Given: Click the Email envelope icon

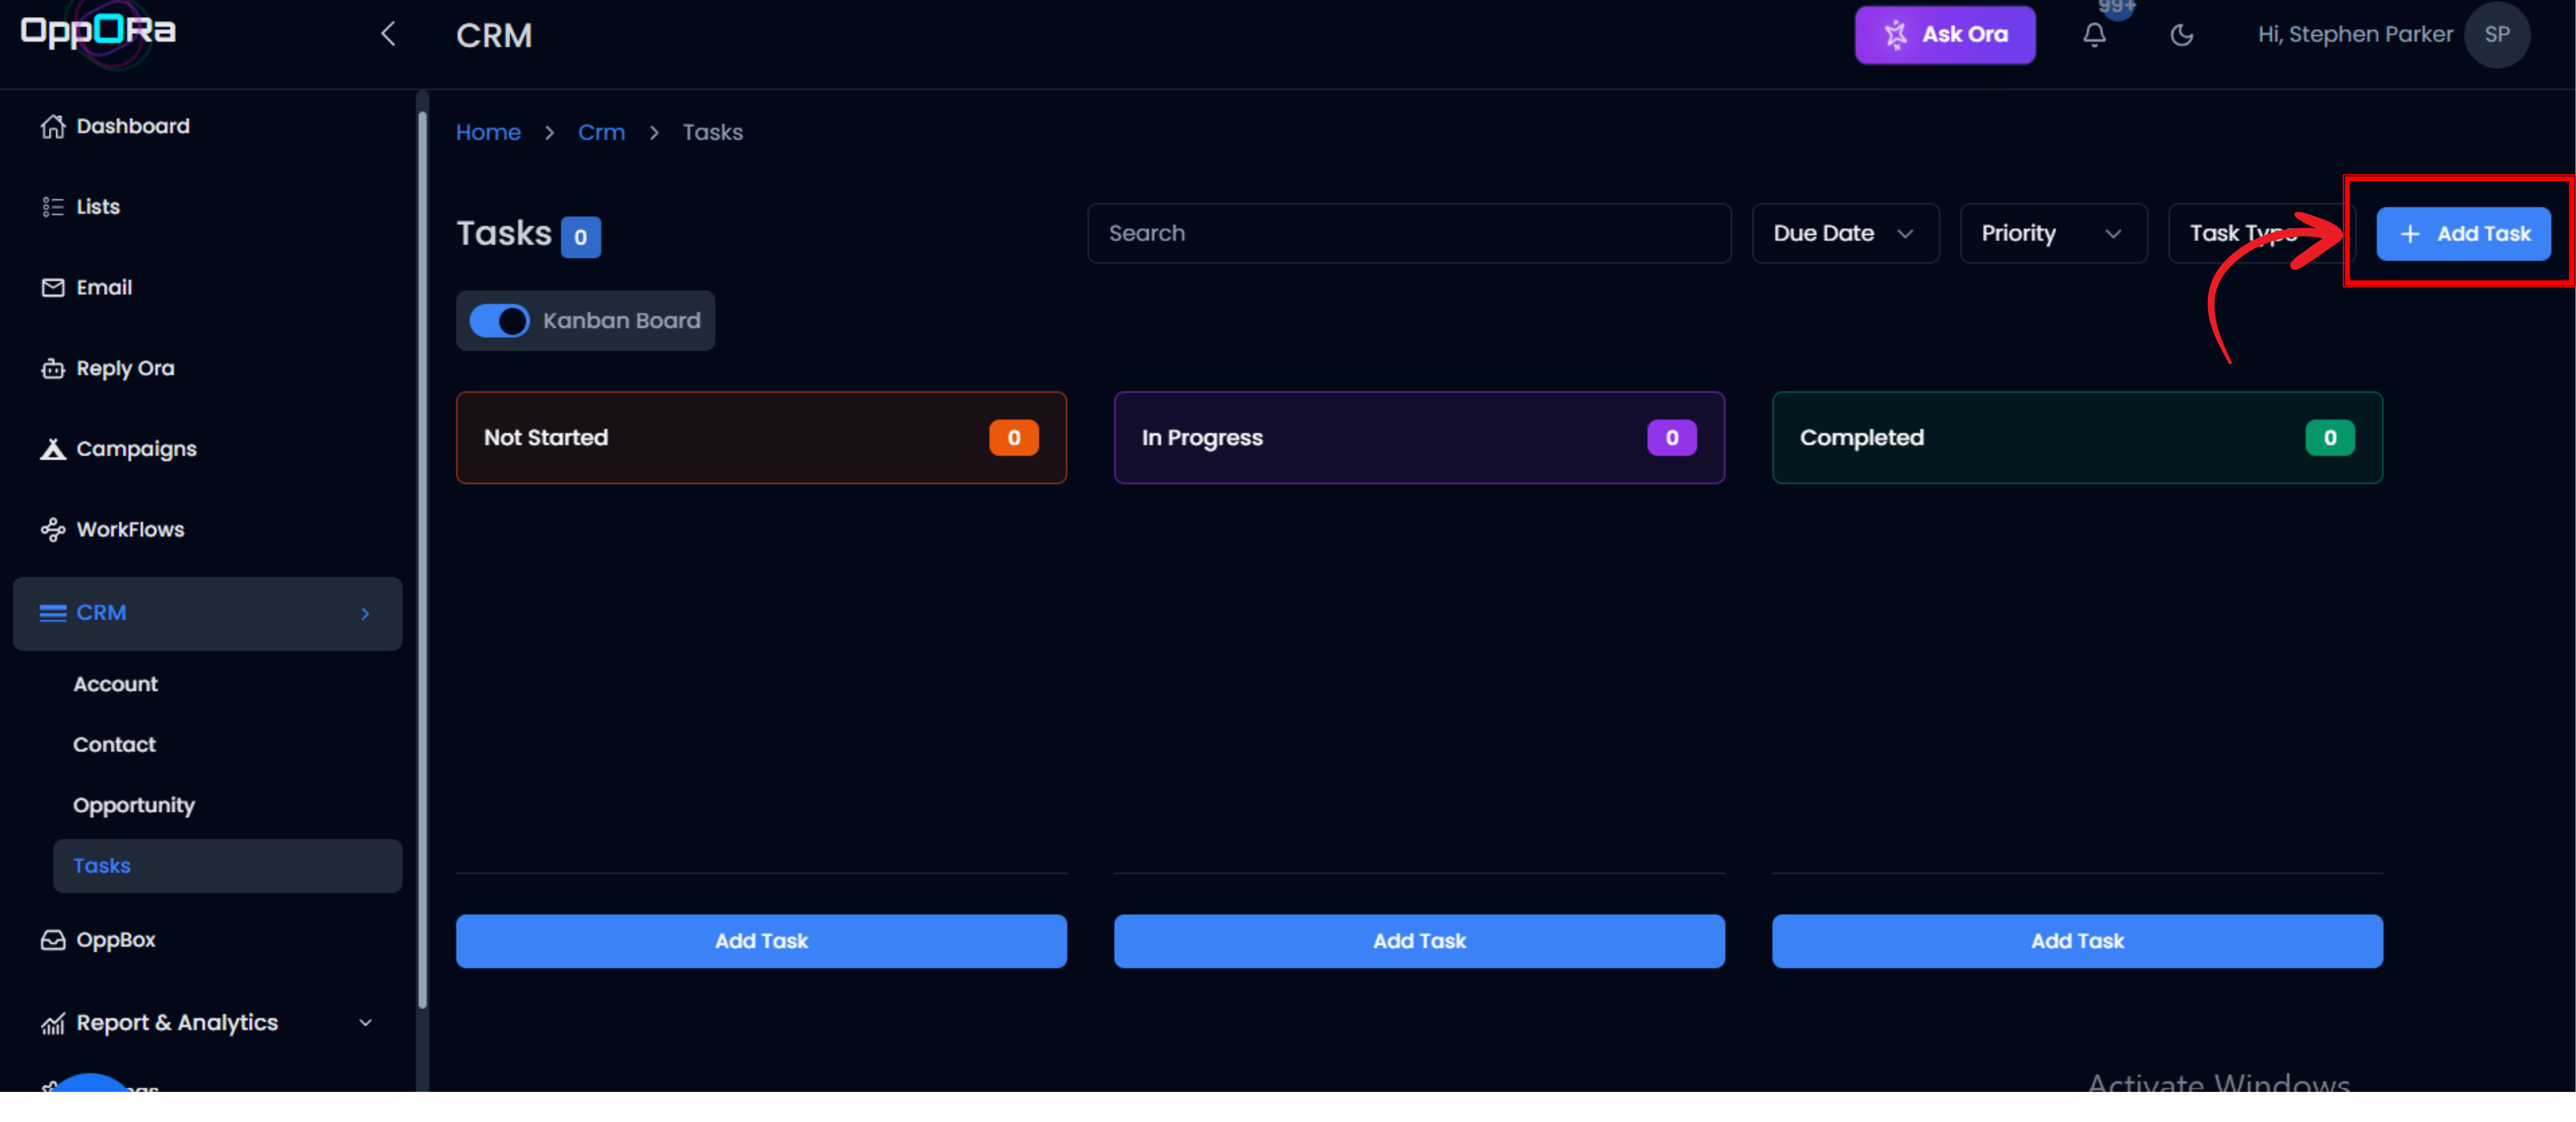Looking at the screenshot, I should [x=53, y=288].
